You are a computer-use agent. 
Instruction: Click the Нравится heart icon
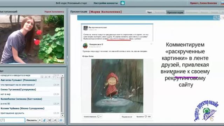pyautogui.click(x=146, y=117)
